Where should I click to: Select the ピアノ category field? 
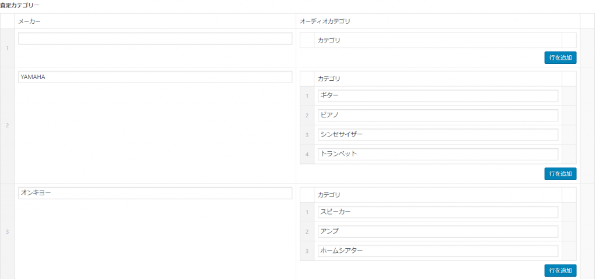[438, 115]
